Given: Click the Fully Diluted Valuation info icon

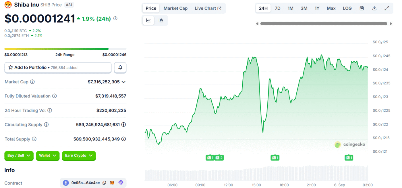Looking at the screenshot, I should (x=54, y=96).
